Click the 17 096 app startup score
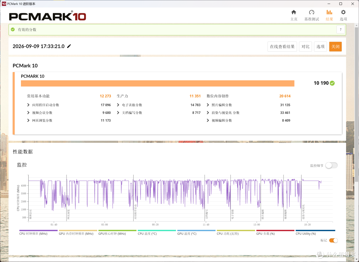 [x=106, y=105]
